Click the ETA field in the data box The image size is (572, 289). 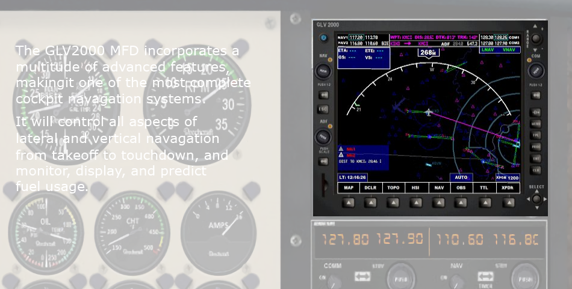tap(347, 51)
